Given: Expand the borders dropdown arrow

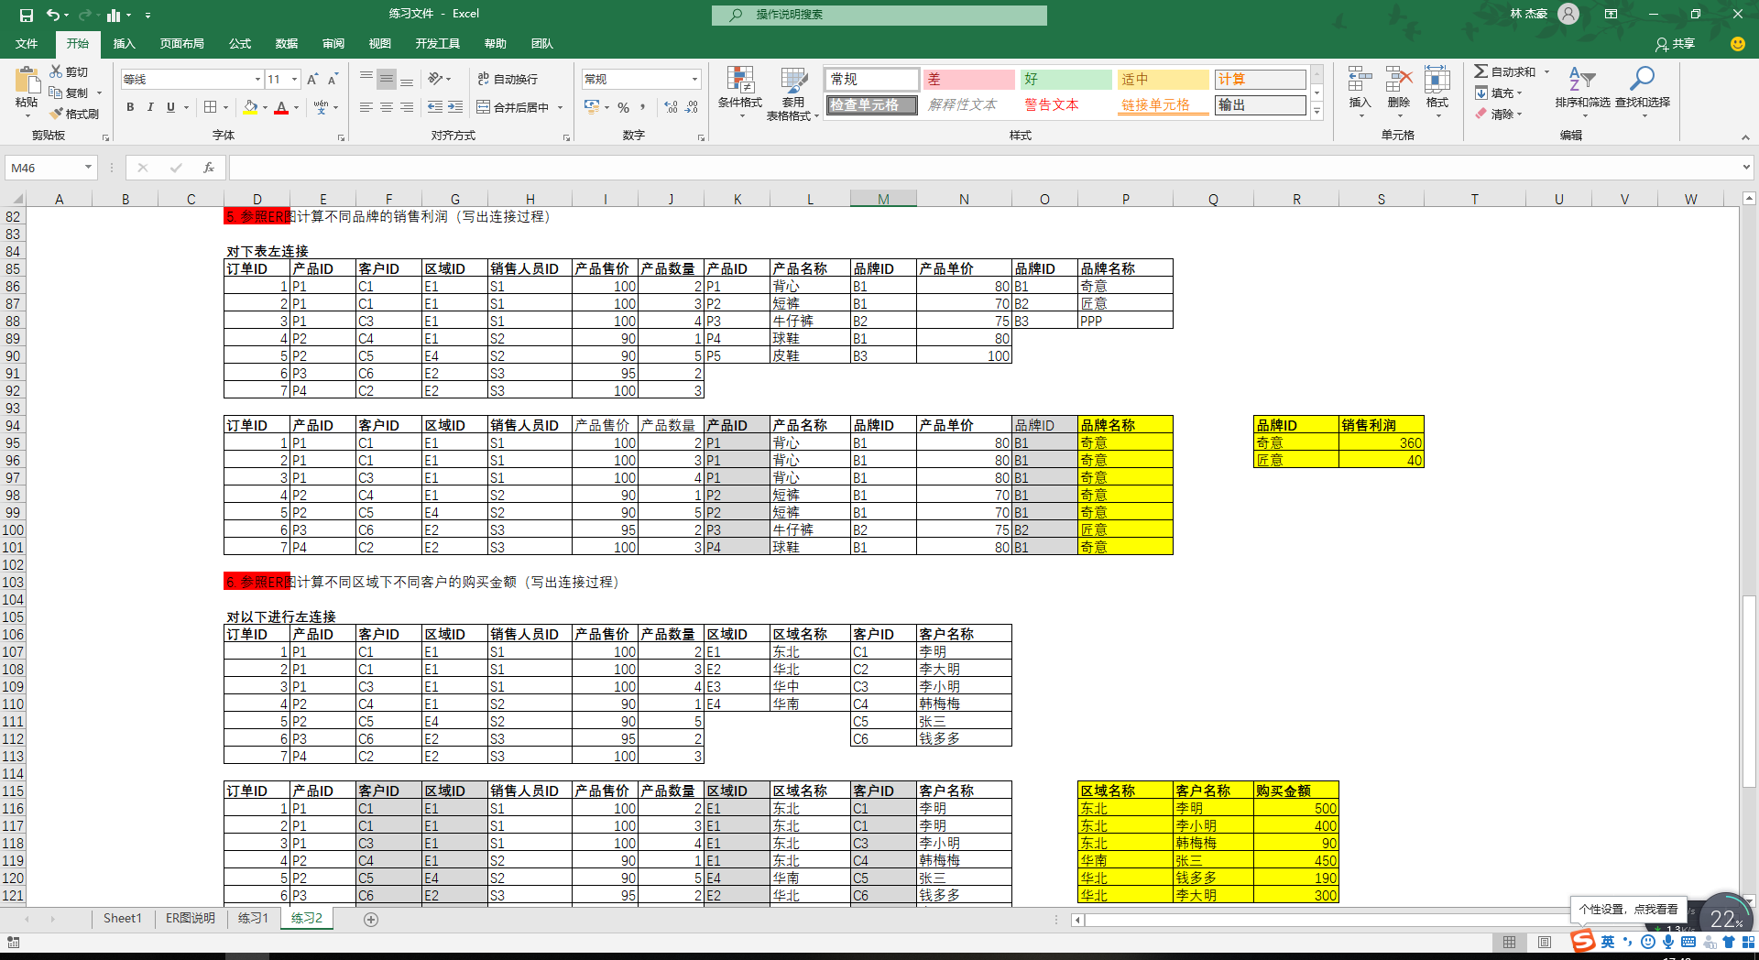Looking at the screenshot, I should click(x=225, y=108).
